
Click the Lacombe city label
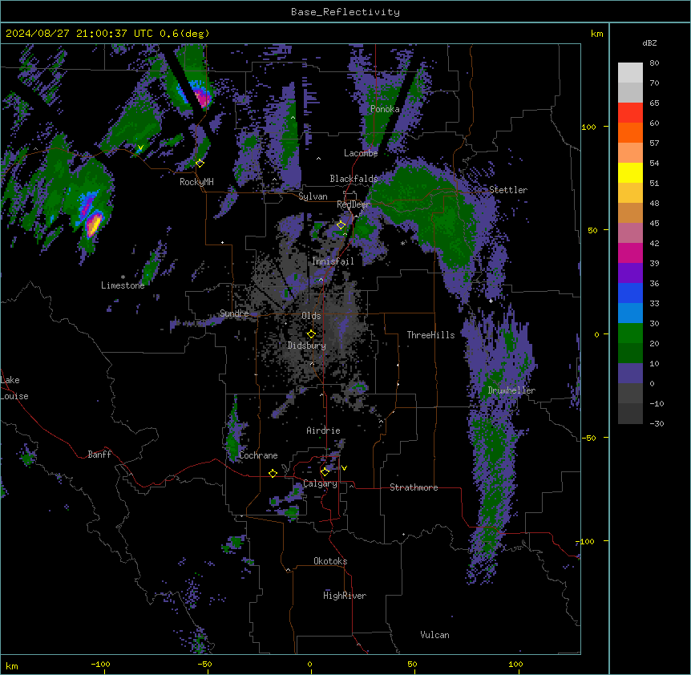361,153
